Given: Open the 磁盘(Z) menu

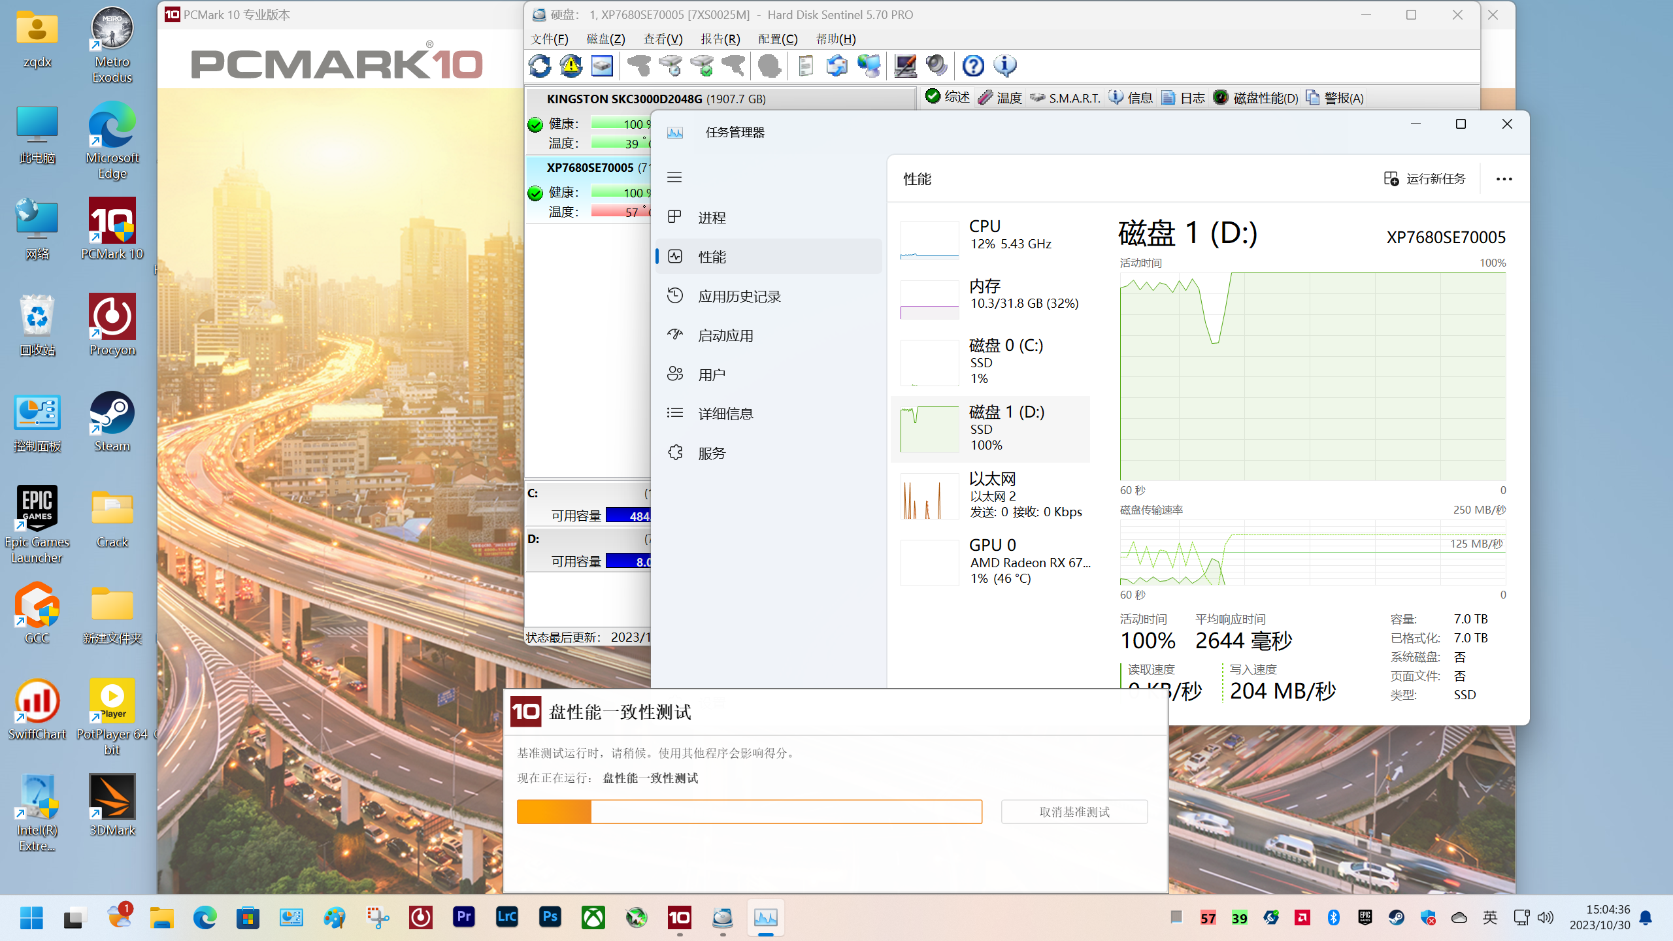Looking at the screenshot, I should click(606, 39).
